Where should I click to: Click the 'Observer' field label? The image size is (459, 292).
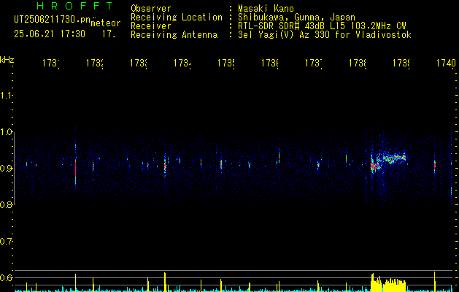coord(151,9)
